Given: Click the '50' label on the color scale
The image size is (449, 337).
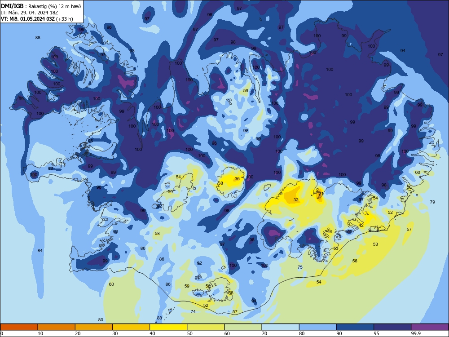Looking at the screenshot, I should (189, 333).
